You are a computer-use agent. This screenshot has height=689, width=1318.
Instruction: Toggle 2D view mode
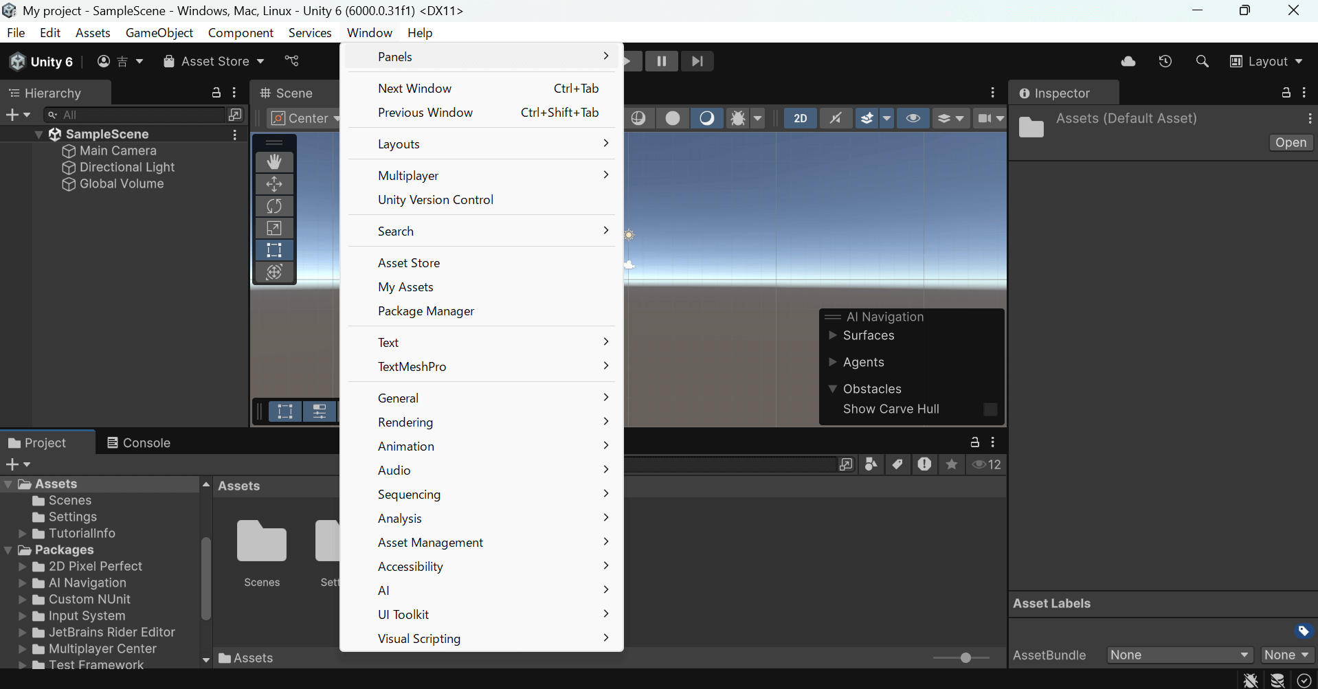[x=801, y=118]
